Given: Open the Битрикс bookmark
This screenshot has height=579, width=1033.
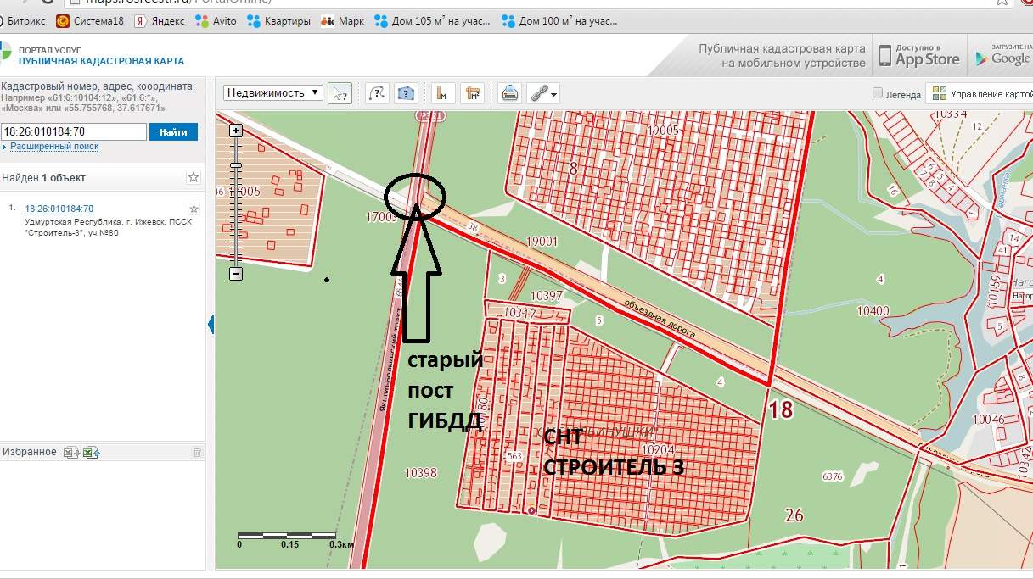Looking at the screenshot, I should (x=25, y=20).
